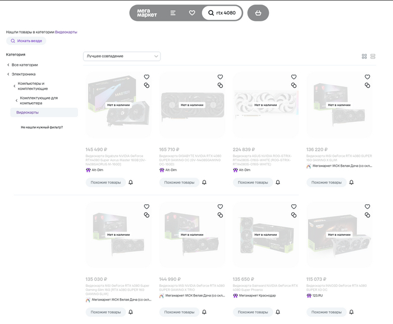The image size is (393, 324).
Task: Open the 'Лучшее совпадение' sort dropdown
Action: [x=122, y=56]
